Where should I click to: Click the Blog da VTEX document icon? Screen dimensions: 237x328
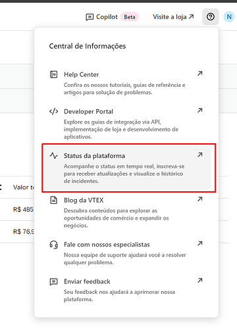click(x=53, y=200)
